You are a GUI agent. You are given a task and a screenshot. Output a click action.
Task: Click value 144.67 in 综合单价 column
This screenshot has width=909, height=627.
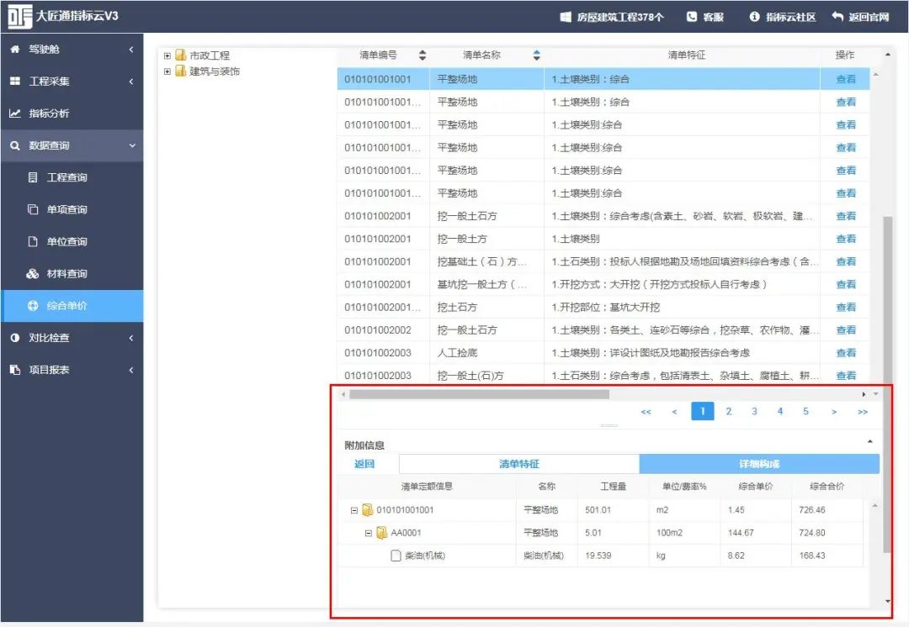point(741,533)
